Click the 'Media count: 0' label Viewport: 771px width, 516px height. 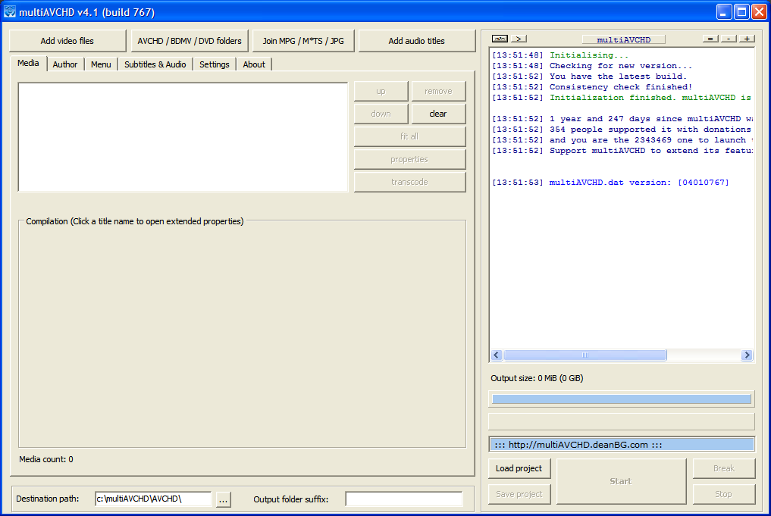pos(46,459)
